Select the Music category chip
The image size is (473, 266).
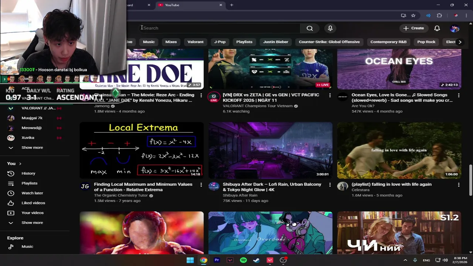(149, 42)
